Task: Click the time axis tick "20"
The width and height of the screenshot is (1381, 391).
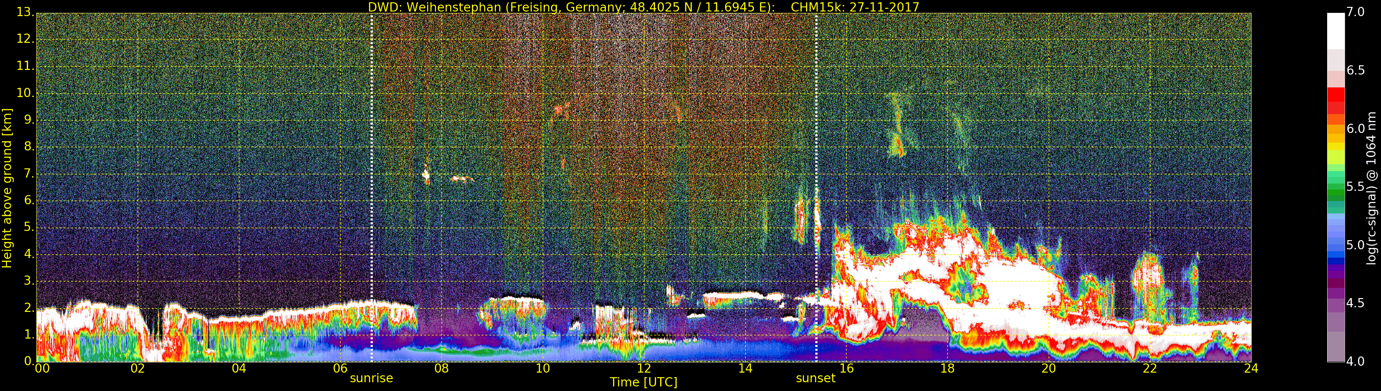Action: click(x=1049, y=368)
